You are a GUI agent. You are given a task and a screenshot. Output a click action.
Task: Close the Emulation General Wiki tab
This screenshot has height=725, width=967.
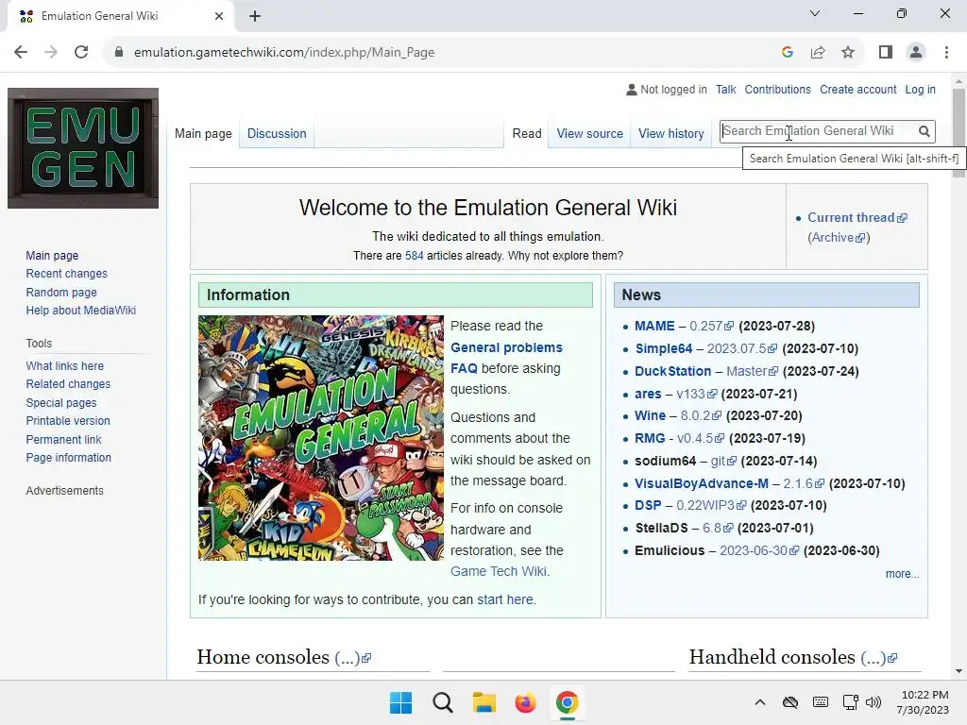[x=219, y=16]
